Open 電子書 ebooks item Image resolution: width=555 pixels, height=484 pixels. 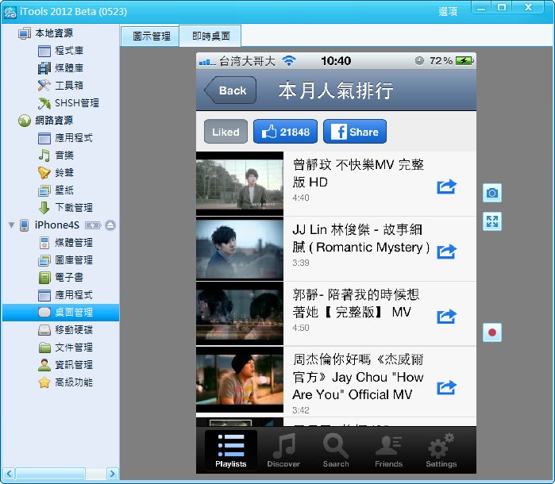[x=60, y=278]
